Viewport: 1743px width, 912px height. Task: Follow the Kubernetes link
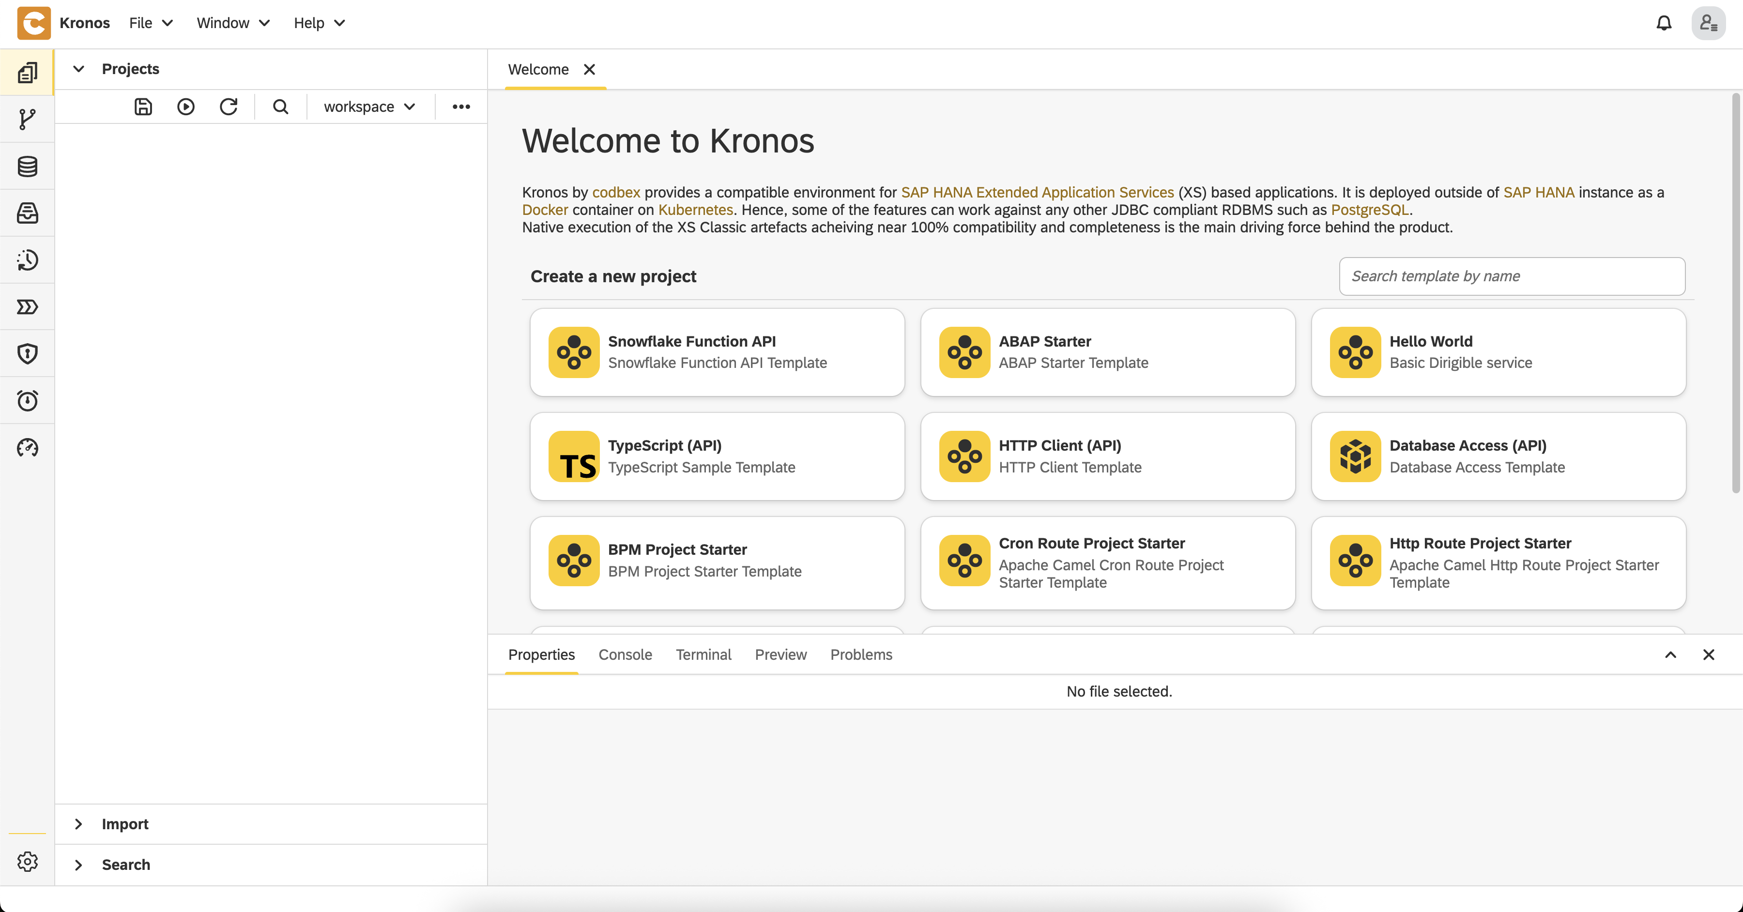(696, 210)
